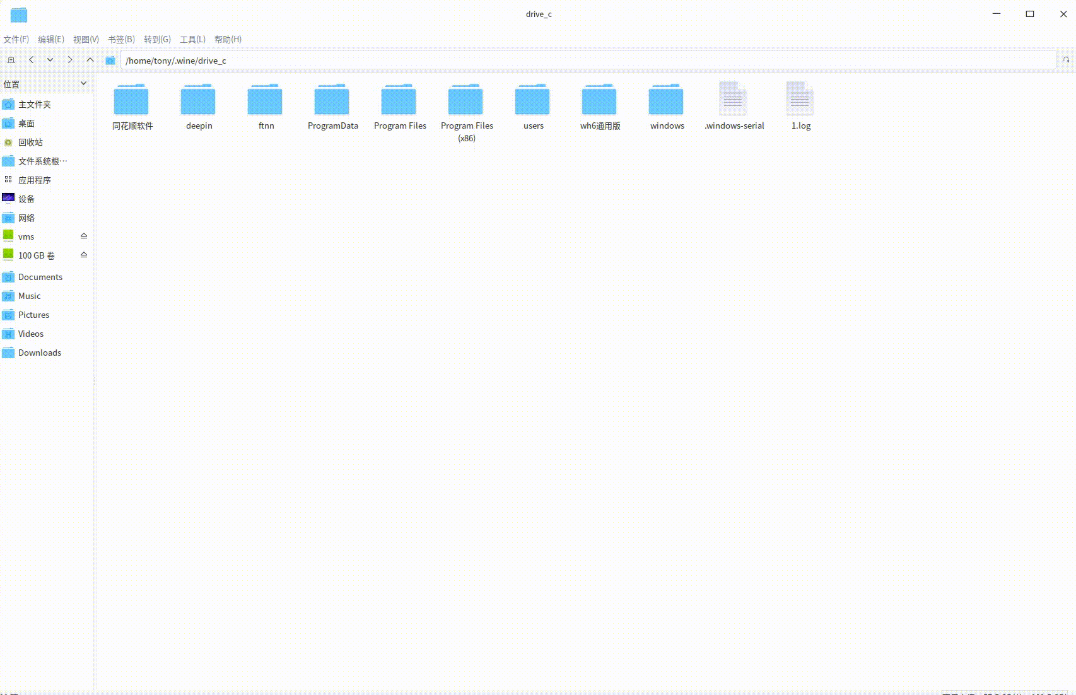Go forward to the next folder

tap(70, 60)
